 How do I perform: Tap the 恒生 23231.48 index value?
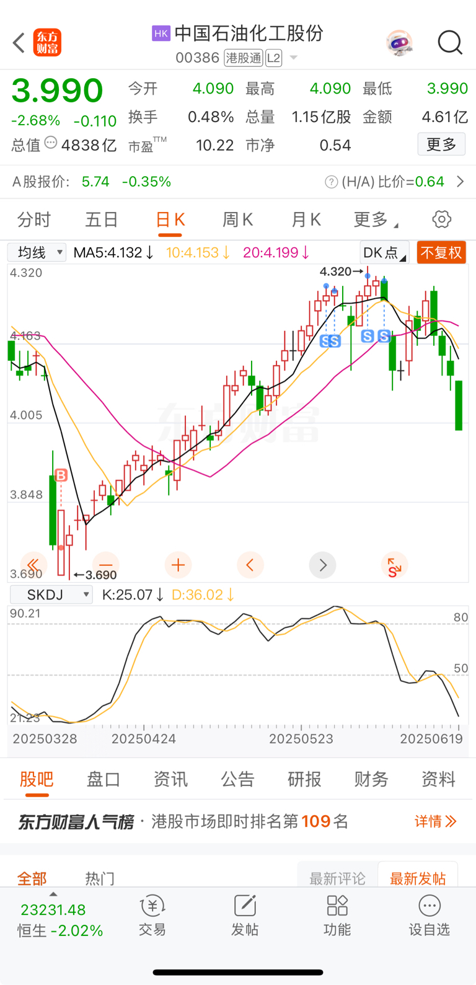click(53, 910)
